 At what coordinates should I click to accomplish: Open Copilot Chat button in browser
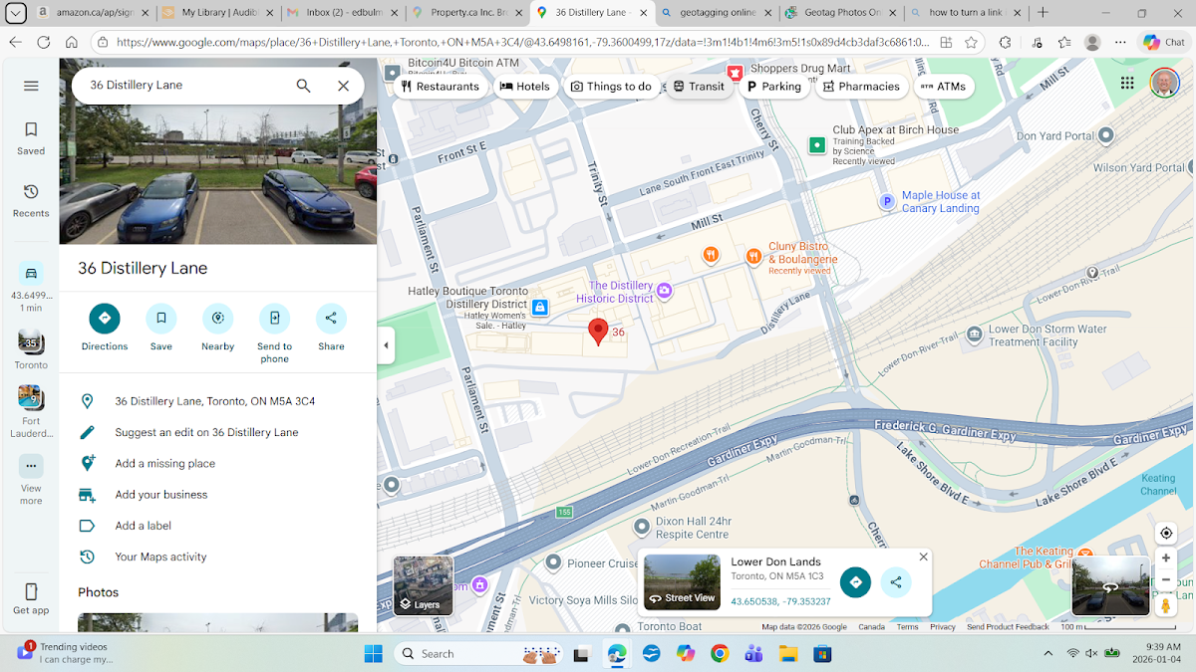(1164, 42)
